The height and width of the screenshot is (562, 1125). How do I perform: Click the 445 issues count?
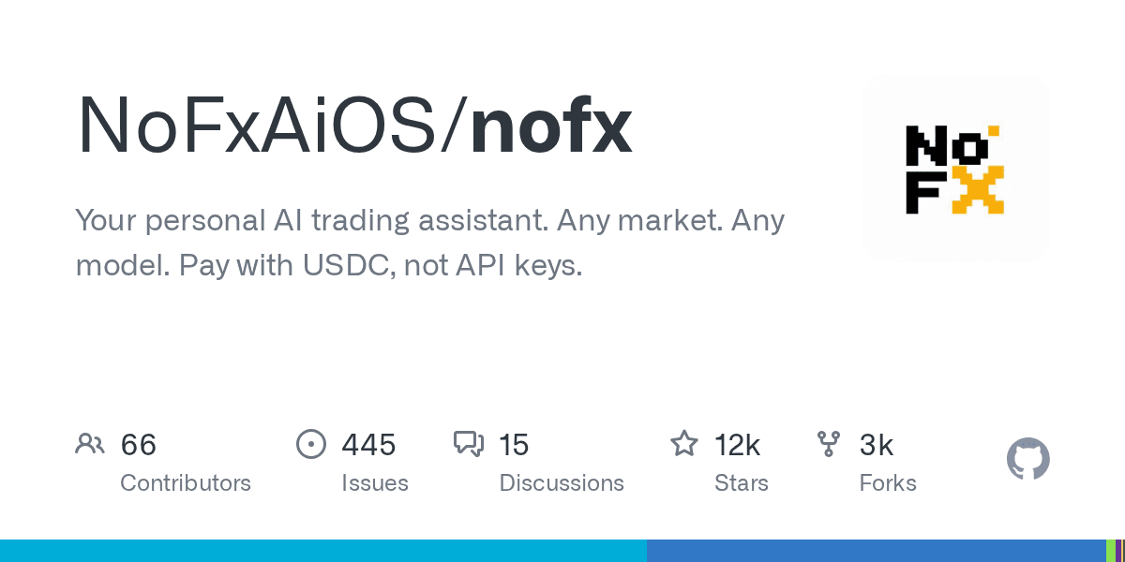pos(368,445)
